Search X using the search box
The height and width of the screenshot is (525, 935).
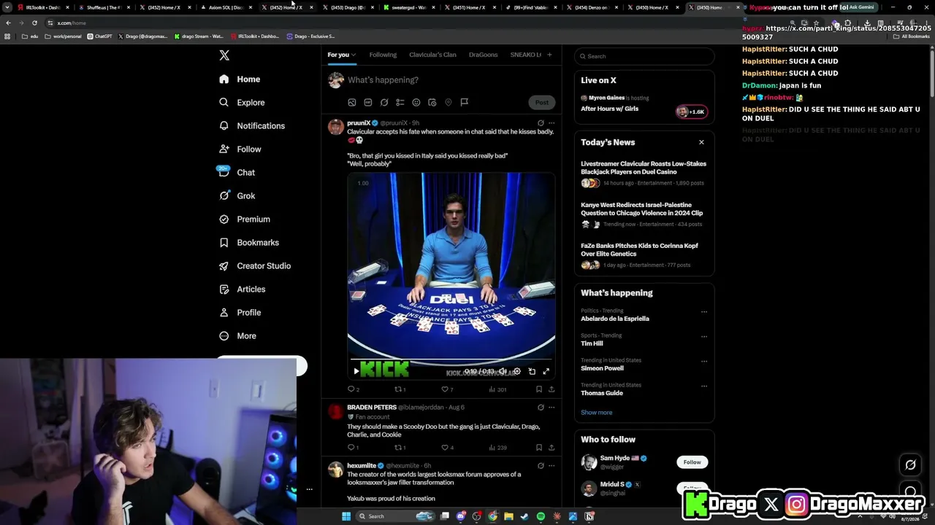[x=644, y=56]
